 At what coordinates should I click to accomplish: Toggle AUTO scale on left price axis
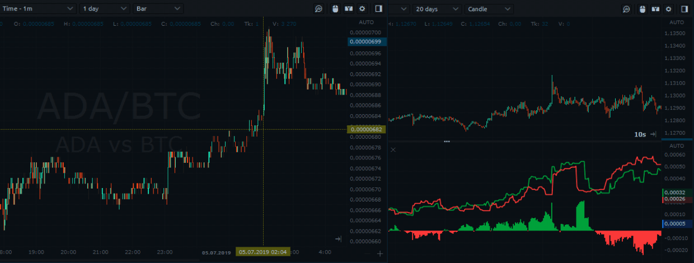point(366,22)
